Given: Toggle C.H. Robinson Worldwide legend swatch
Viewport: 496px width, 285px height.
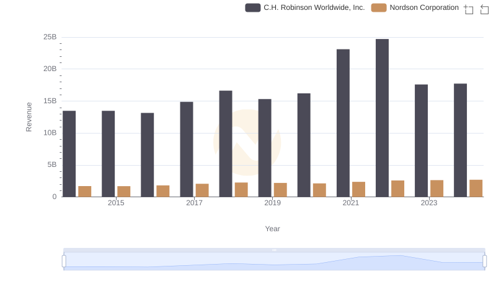Looking at the screenshot, I should click(x=253, y=7).
